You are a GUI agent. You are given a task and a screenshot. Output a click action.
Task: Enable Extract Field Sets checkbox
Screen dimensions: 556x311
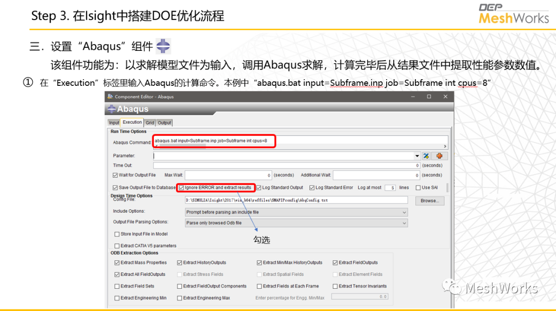117,286
